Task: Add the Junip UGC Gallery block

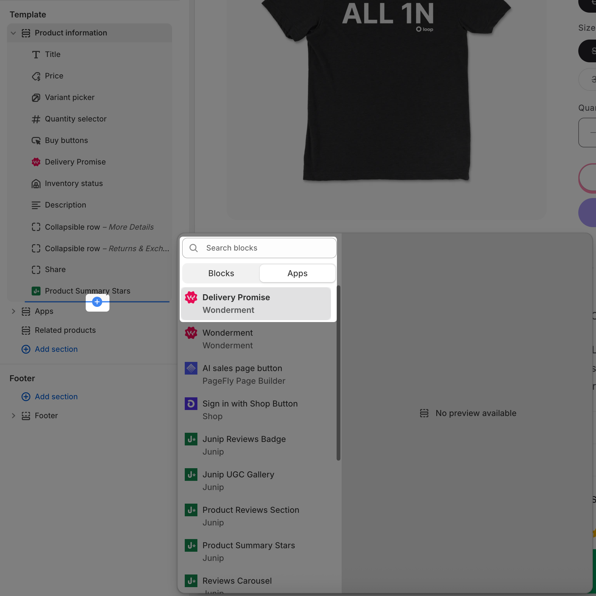Action: [x=256, y=481]
